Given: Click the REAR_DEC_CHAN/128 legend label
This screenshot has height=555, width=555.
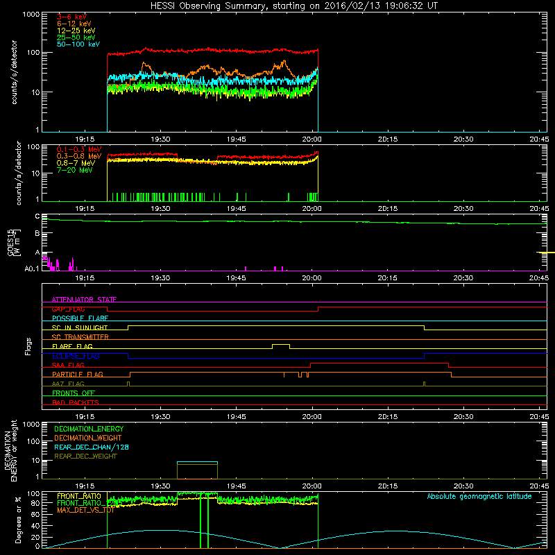Looking at the screenshot, I should click(92, 447).
